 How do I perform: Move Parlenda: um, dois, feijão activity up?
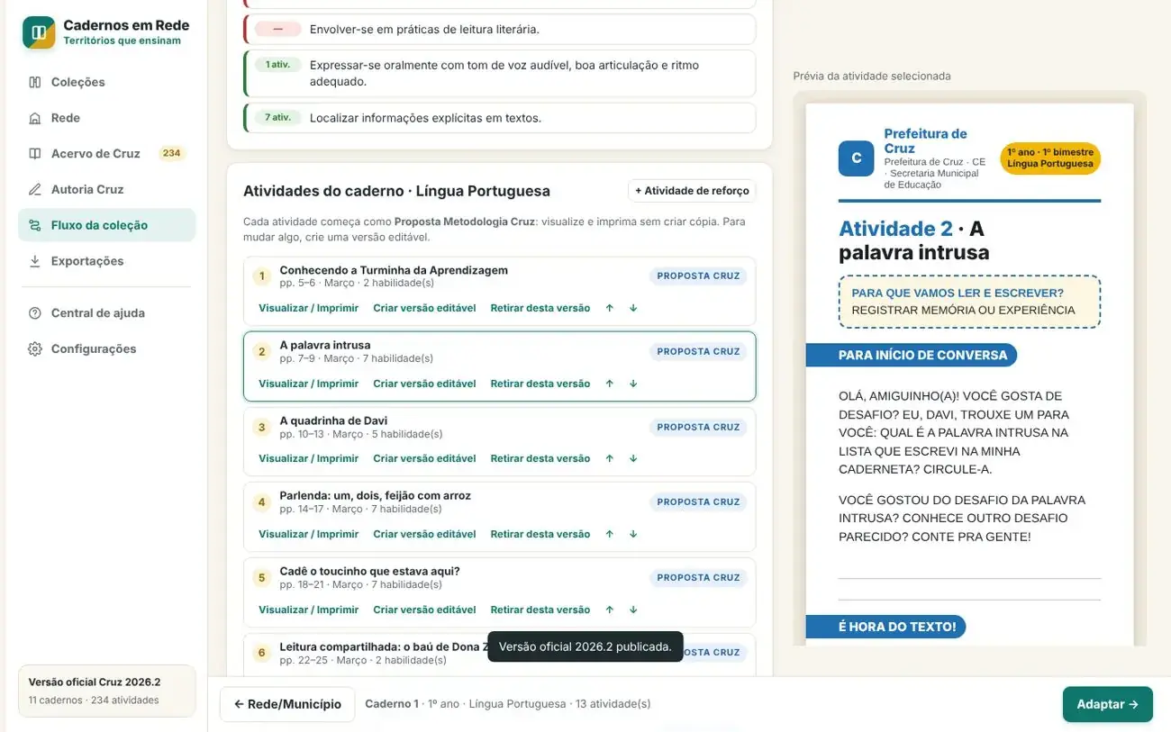click(x=610, y=534)
